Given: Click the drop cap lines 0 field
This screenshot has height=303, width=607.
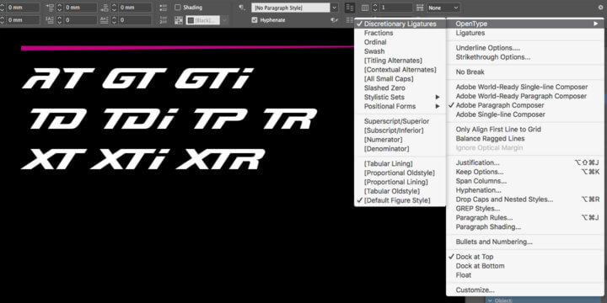Looking at the screenshot, I should click(80, 20).
